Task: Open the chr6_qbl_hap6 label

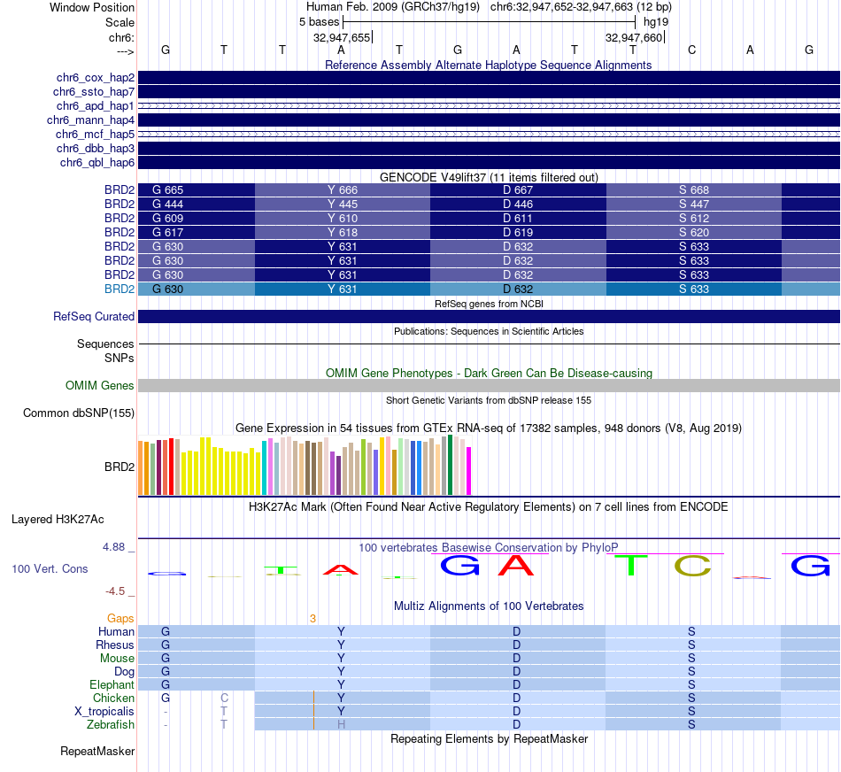Action: point(97,163)
